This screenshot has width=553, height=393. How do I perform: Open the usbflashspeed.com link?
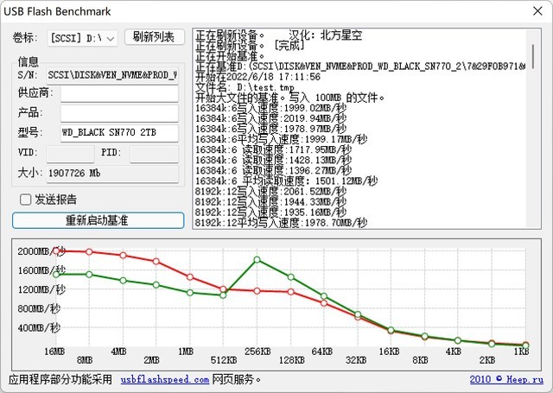coord(165,379)
